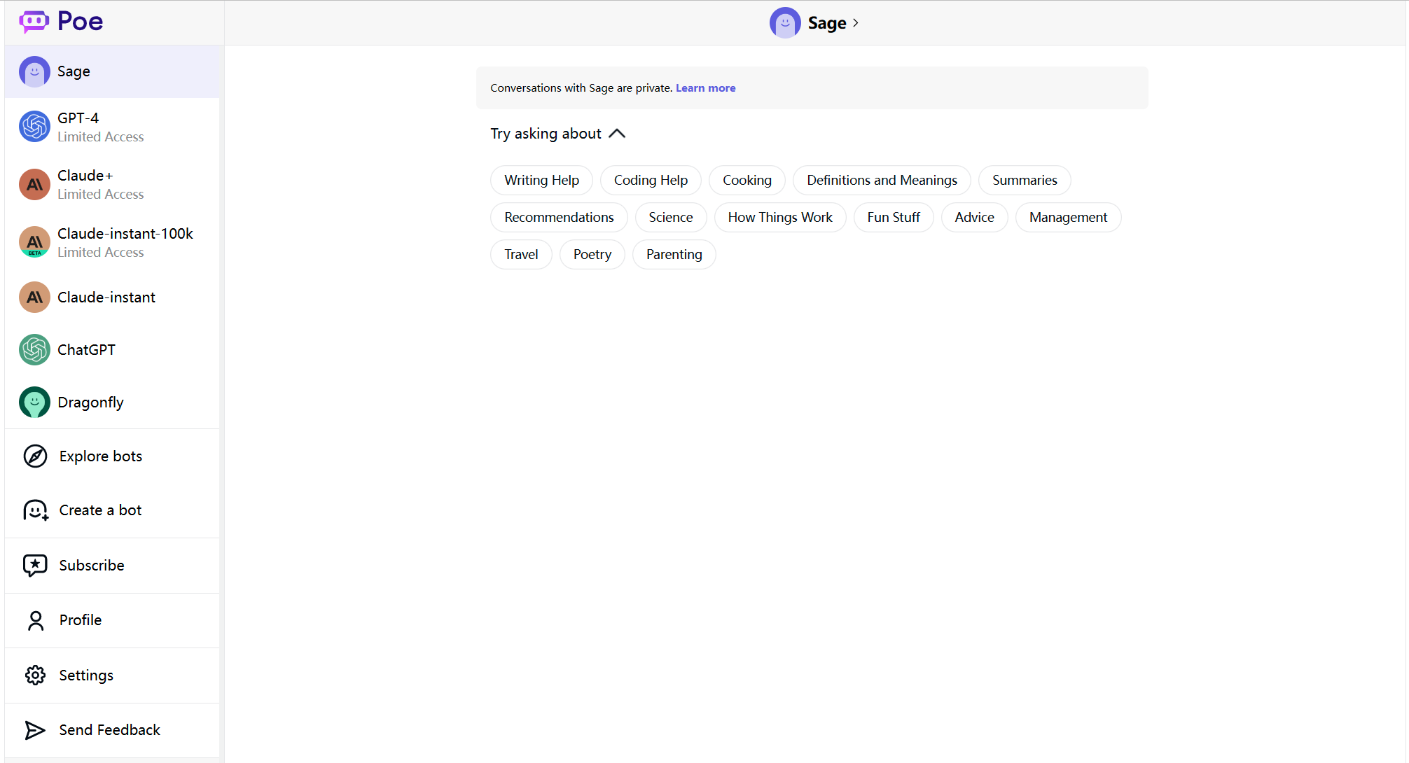Follow the Learn more link
Screen dimensions: 1409x763
click(705, 88)
